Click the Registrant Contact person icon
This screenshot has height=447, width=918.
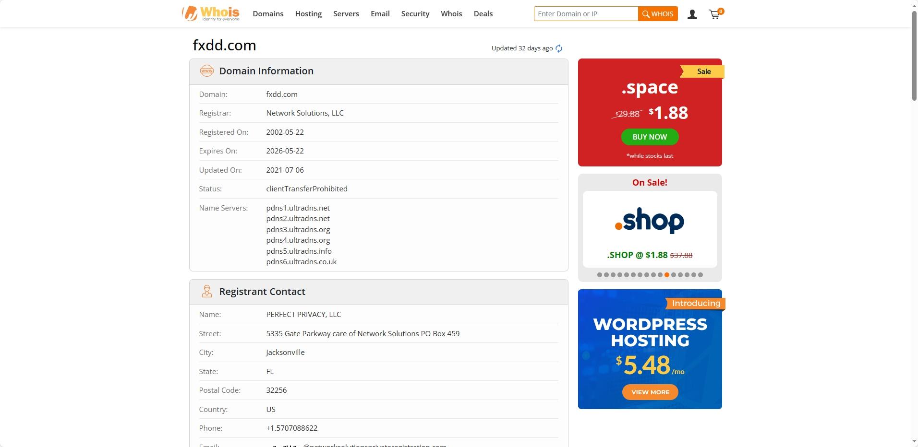[207, 292]
